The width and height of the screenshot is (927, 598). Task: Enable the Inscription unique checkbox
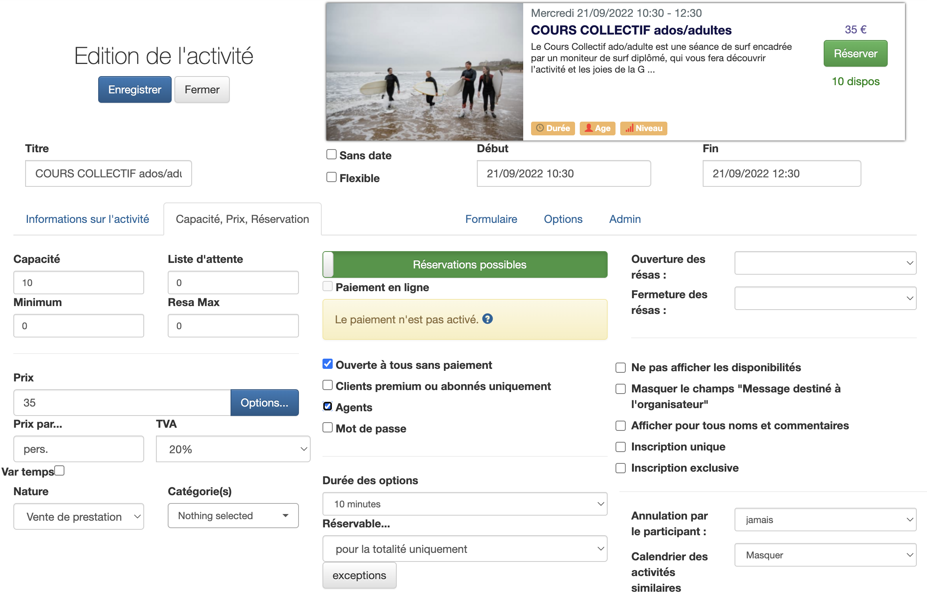tap(621, 447)
